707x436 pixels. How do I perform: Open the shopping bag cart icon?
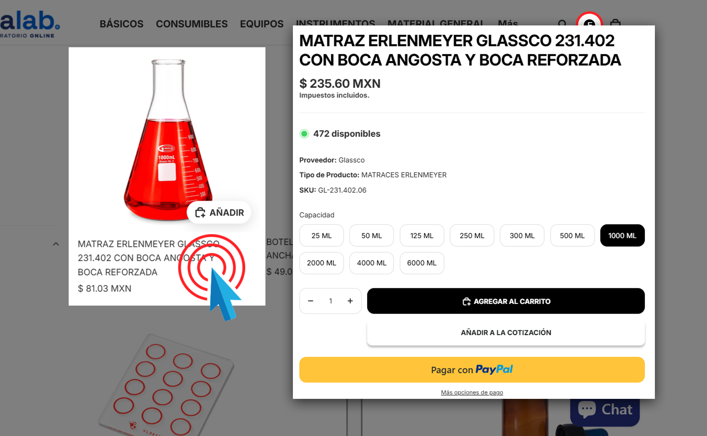click(615, 22)
